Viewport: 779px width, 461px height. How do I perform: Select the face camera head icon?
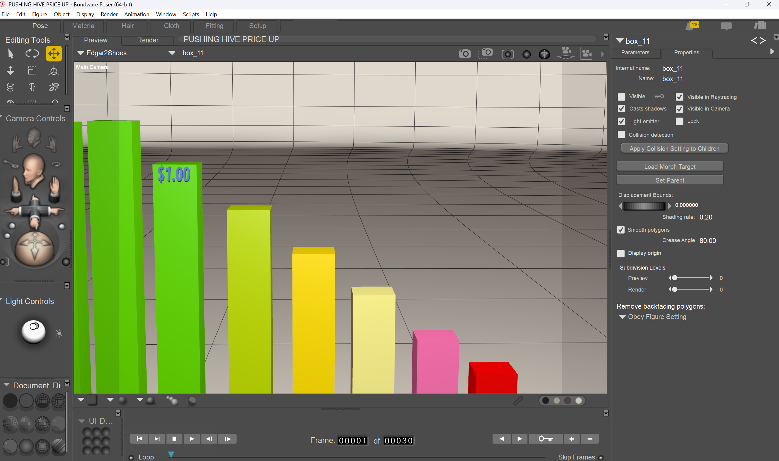(34, 138)
